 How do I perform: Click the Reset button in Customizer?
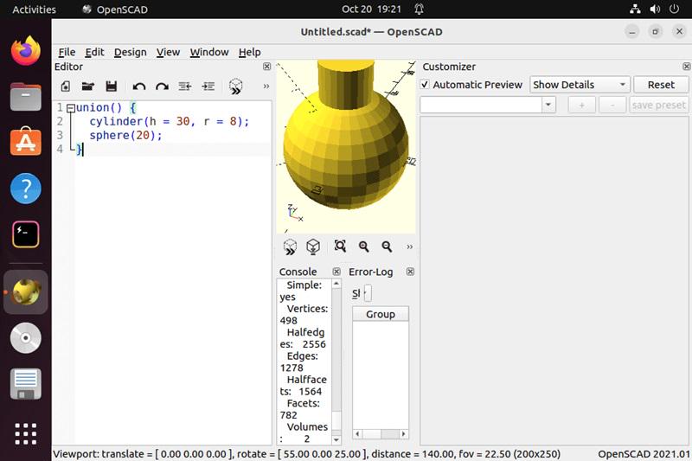click(661, 85)
